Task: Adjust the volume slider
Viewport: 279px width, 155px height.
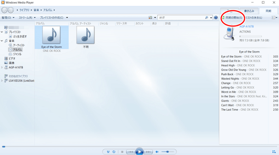Action: coord(167,152)
